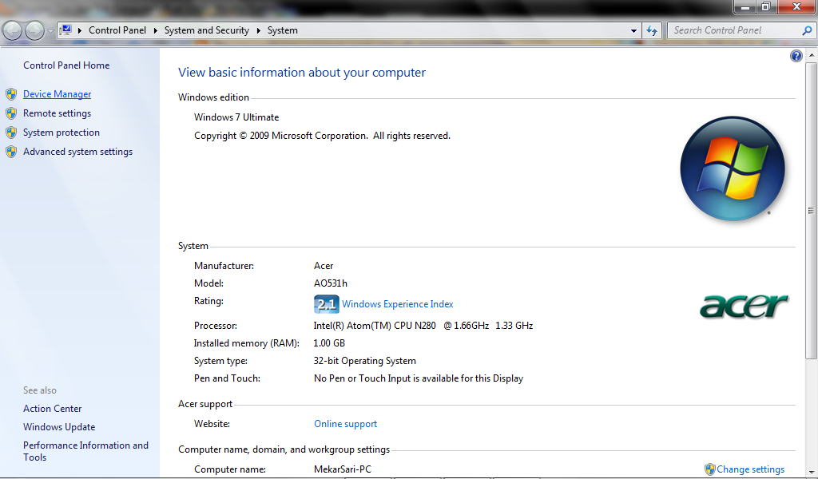The height and width of the screenshot is (479, 818).
Task: Click scrollbar down arrow
Action: click(811, 471)
